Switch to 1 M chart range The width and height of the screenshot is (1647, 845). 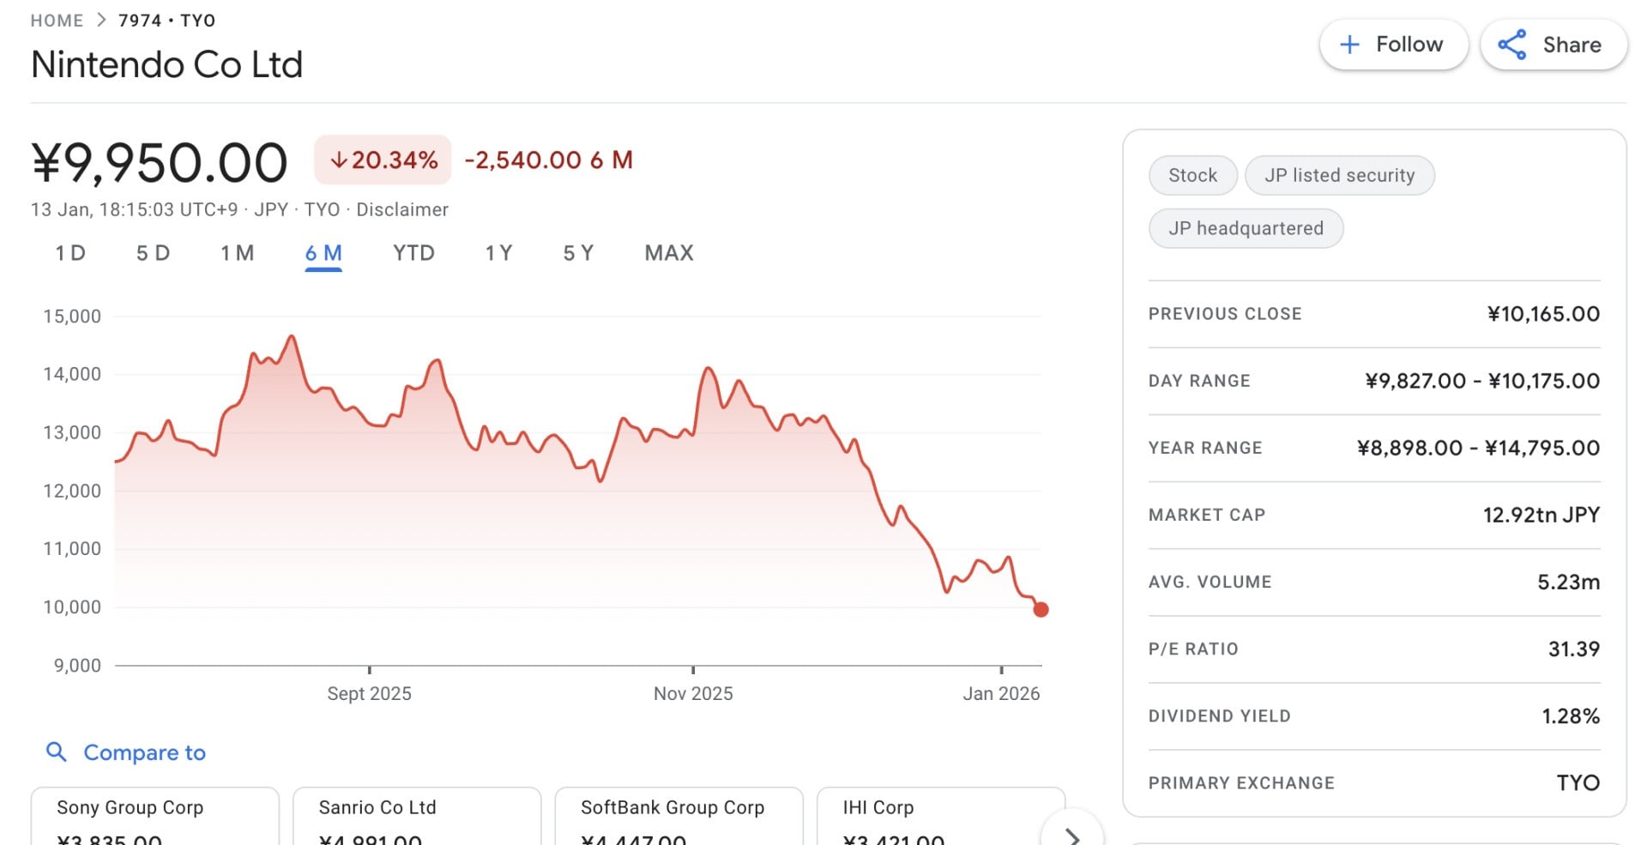(237, 253)
